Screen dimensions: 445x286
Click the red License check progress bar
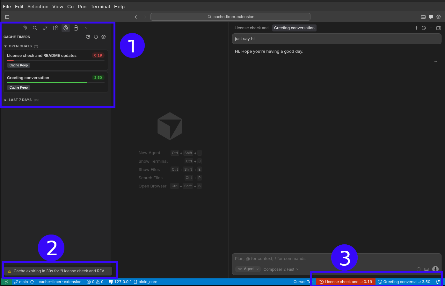56,60
